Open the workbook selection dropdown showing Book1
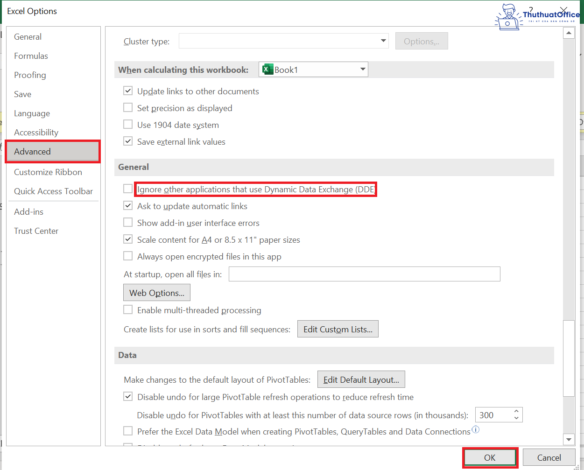This screenshot has width=584, height=470. 362,69
